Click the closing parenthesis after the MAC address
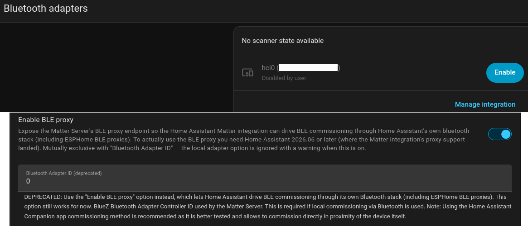The height and width of the screenshot is (226, 528). click(x=339, y=68)
